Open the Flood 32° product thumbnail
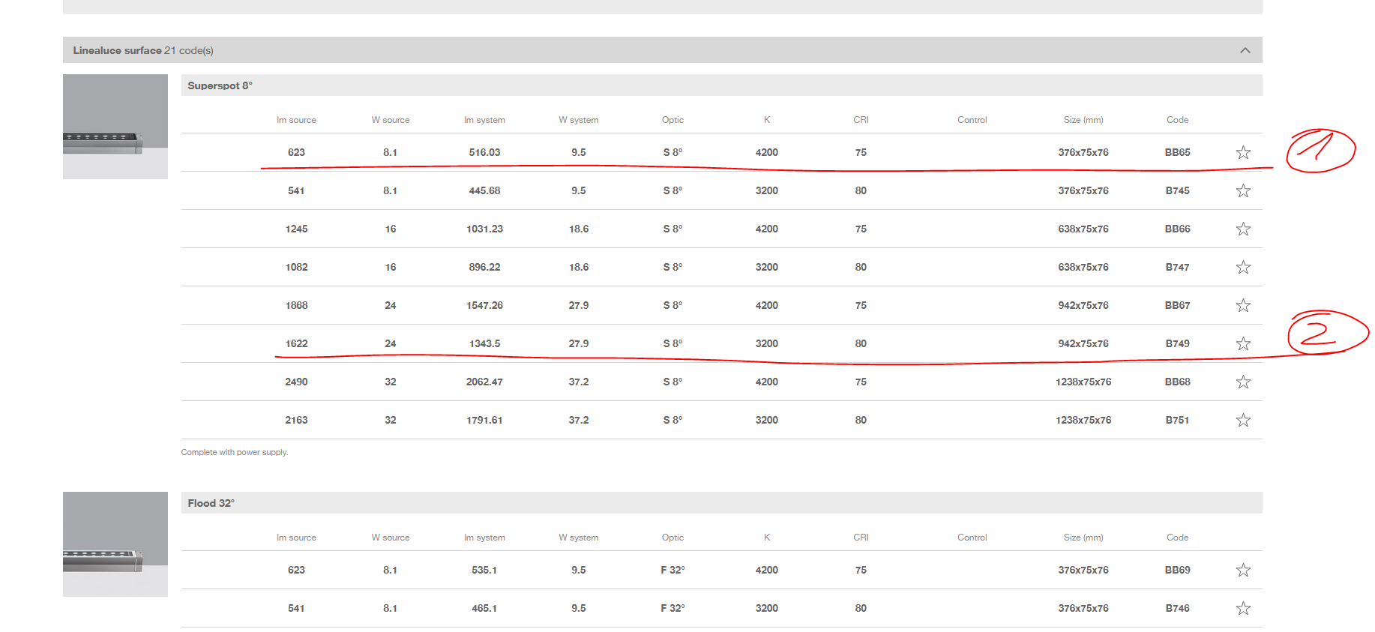Viewport: 1375px width, 632px height. click(115, 544)
